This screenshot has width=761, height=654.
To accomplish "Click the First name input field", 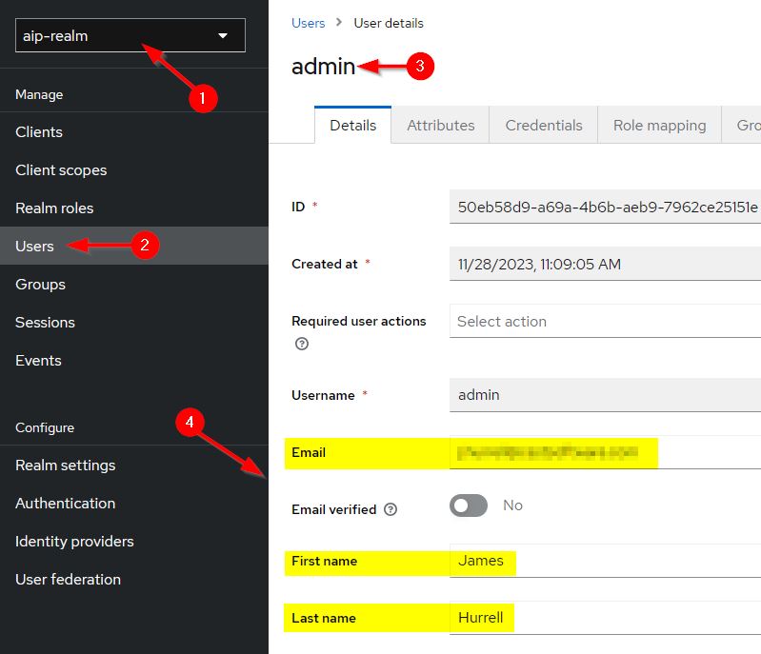I will (x=606, y=561).
